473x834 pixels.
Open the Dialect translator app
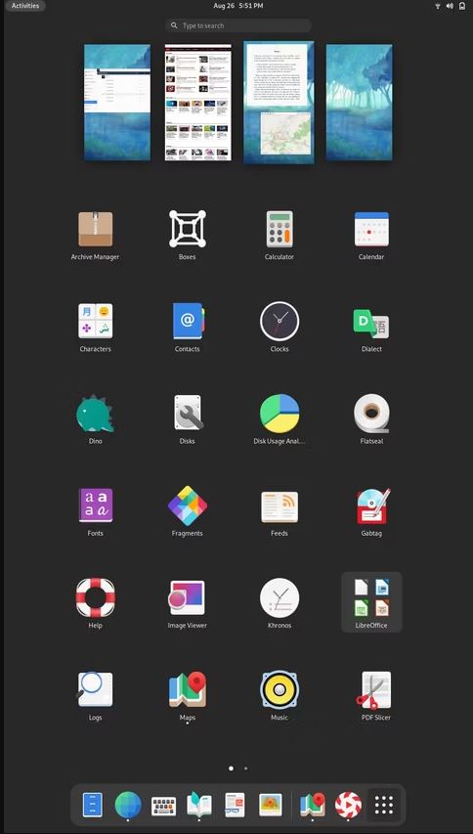click(371, 328)
